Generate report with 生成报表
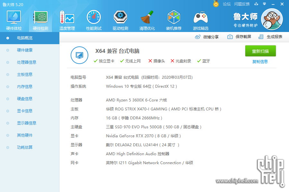 [271, 37]
